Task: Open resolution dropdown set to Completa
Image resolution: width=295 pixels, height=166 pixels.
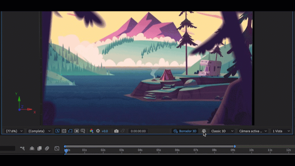Action: pos(39,131)
